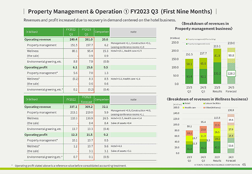Click Operating profit value 15.6
252x174 pixels.
(90, 67)
